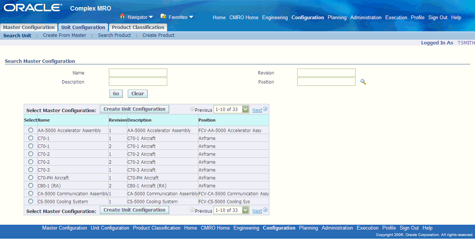Click the top Next arrow icon
This screenshot has width=475, height=239.
[x=265, y=109]
